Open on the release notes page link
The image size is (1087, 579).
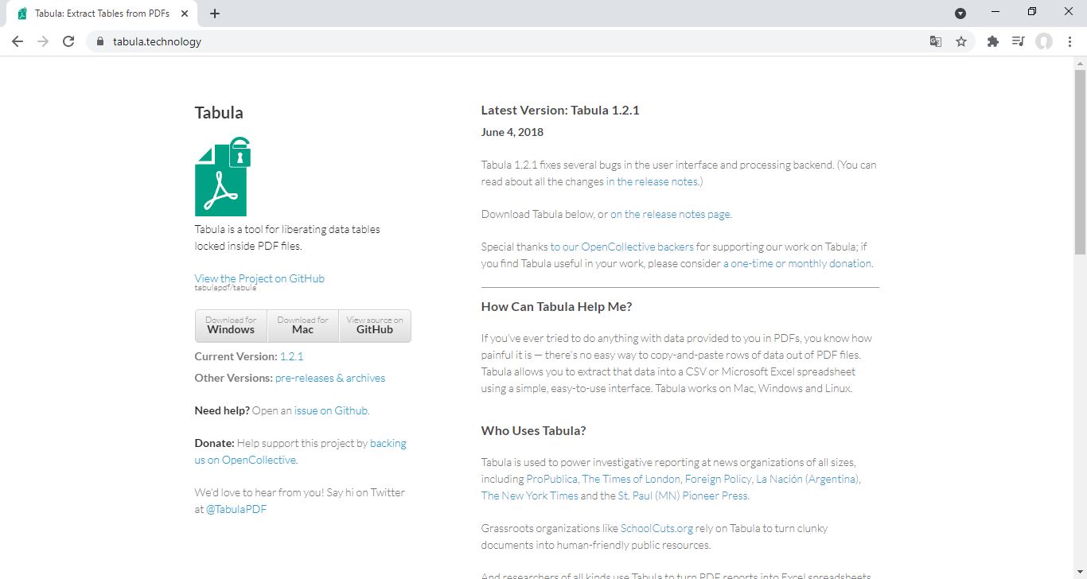pyautogui.click(x=670, y=214)
